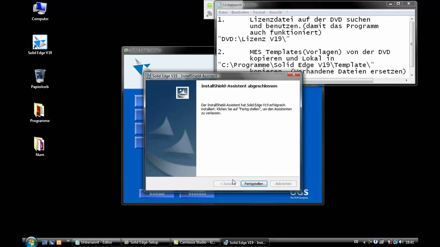
Task: Click Fertigstellen to finish the installer
Action: [254, 184]
